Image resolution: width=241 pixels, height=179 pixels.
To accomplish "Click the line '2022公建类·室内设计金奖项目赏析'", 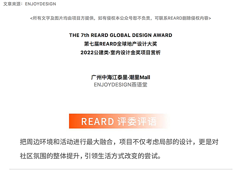I will tap(120, 52).
